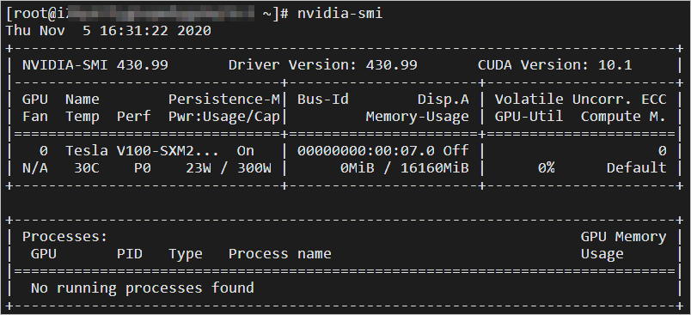This screenshot has height=315, width=691.
Task: Click the Volatile Uncorr. ECC header
Action: click(x=580, y=100)
